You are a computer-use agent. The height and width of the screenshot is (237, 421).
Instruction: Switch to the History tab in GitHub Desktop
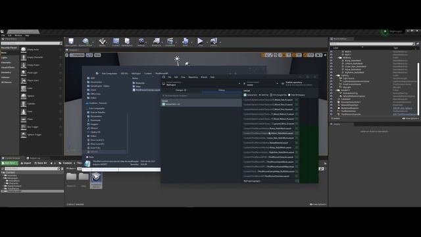point(222,90)
